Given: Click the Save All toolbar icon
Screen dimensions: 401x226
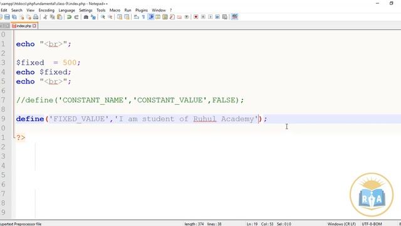Looking at the screenshot, I should 14,17.
